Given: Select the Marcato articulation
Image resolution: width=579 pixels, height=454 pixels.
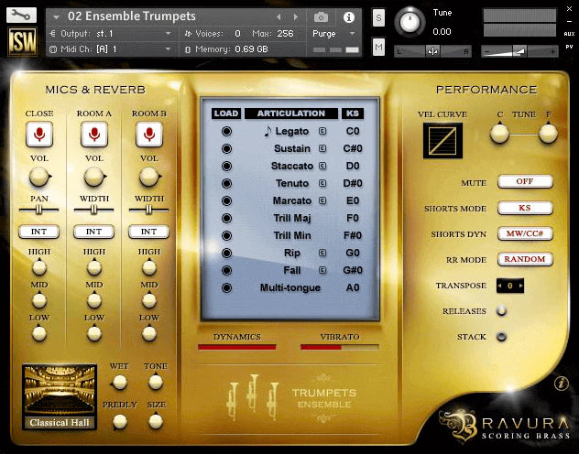Looking at the screenshot, I should (292, 200).
